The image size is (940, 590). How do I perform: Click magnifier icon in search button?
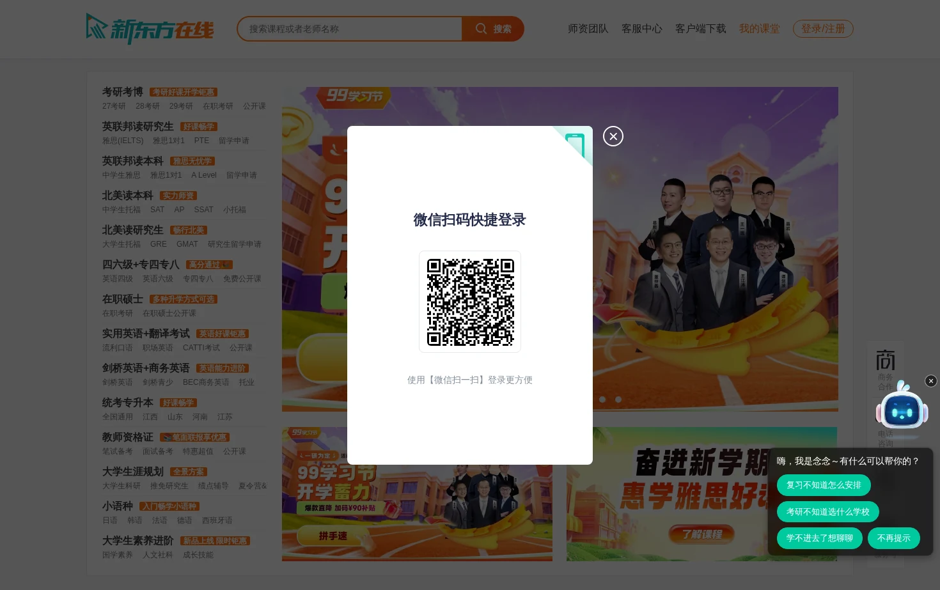(x=482, y=29)
